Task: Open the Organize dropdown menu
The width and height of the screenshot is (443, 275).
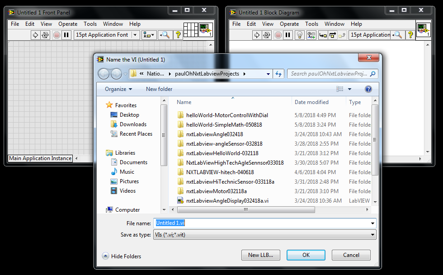Action: tap(118, 89)
